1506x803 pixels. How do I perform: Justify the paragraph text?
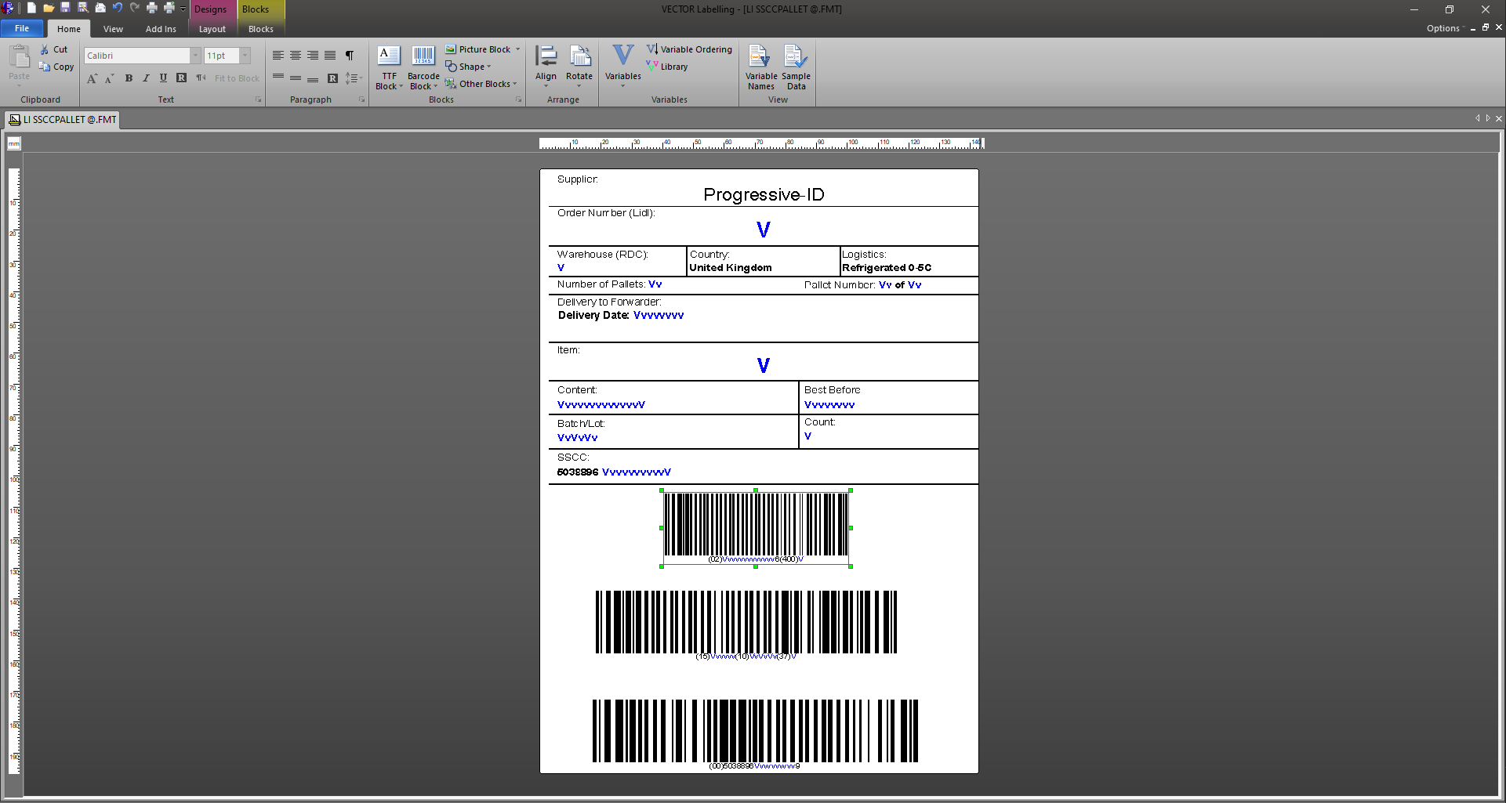click(x=330, y=56)
